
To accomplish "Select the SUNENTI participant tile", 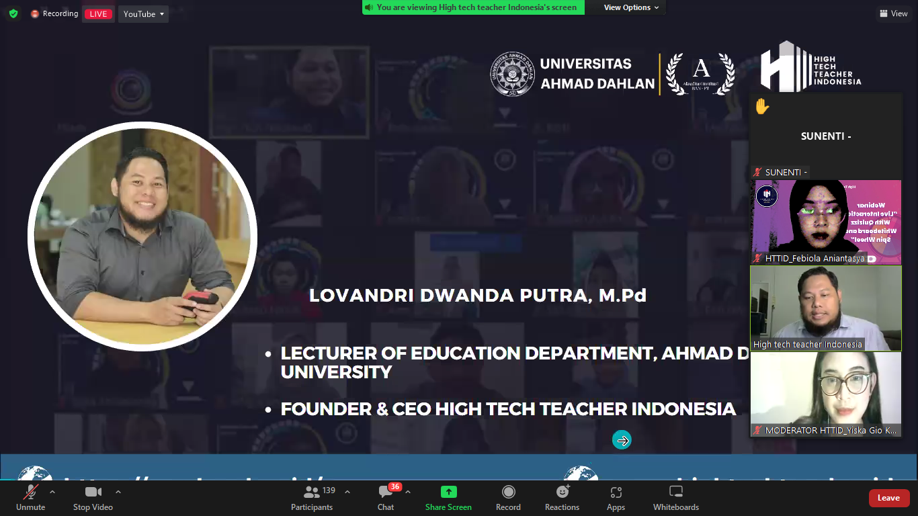I will (x=826, y=136).
